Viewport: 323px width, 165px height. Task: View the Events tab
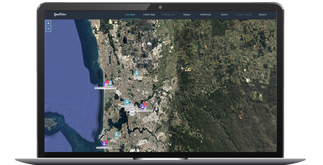(224, 15)
